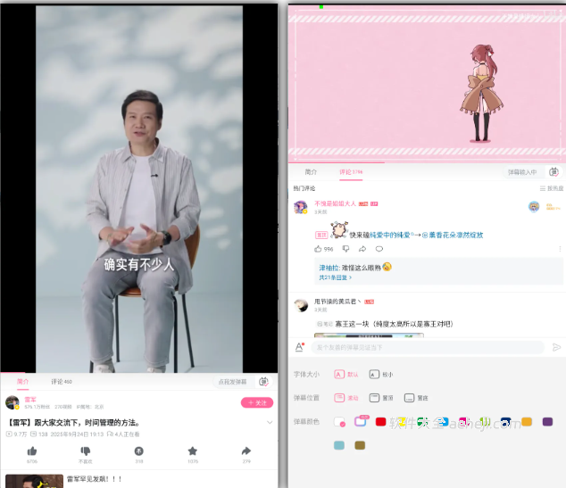Send danmaku with paper plane icon
566x488 pixels.
pyautogui.click(x=556, y=347)
